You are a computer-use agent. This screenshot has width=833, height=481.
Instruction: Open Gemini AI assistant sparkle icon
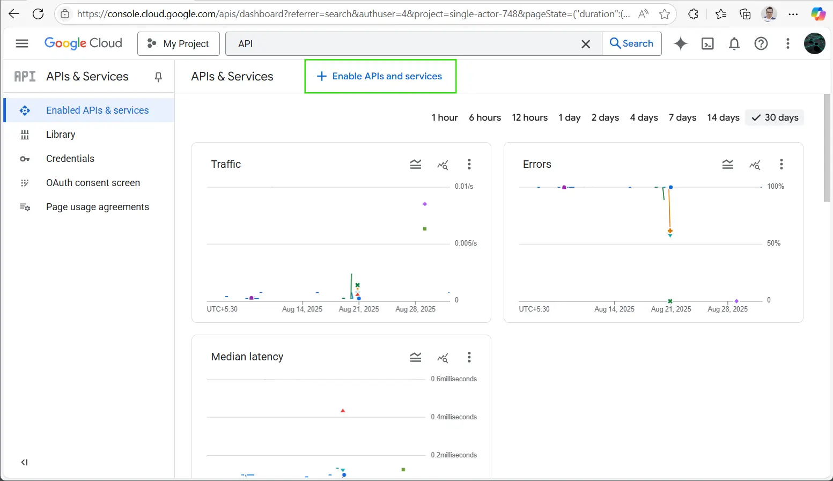coord(681,44)
